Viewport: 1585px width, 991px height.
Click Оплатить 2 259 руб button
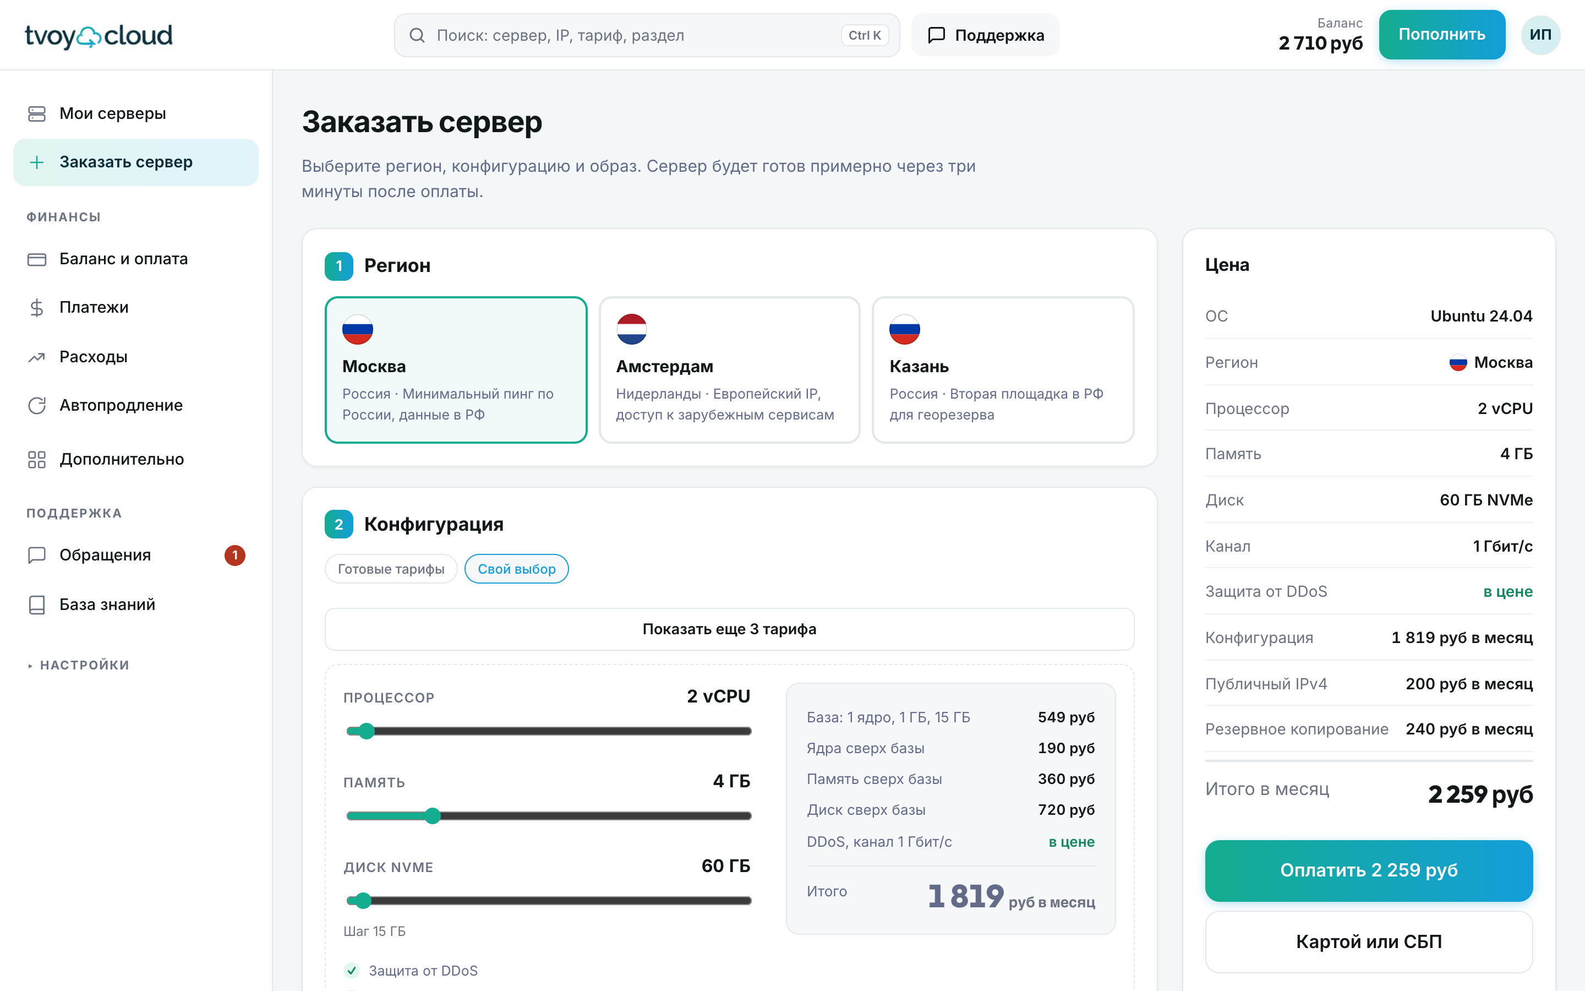(1369, 870)
